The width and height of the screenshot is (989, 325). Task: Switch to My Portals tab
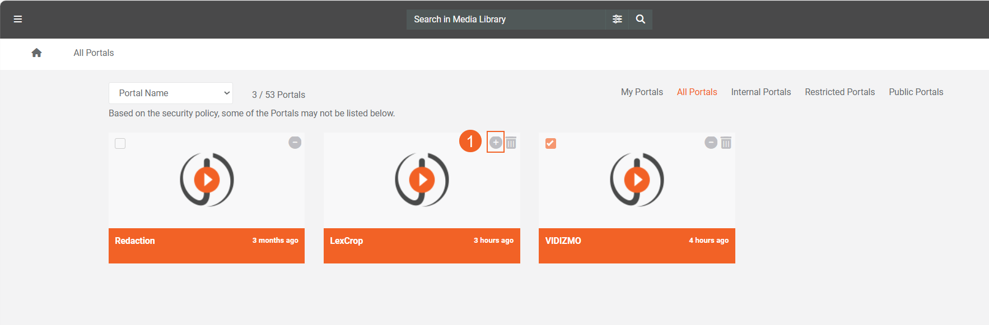(642, 92)
